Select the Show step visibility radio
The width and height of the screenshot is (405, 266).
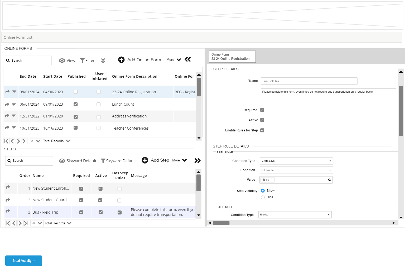263,191
